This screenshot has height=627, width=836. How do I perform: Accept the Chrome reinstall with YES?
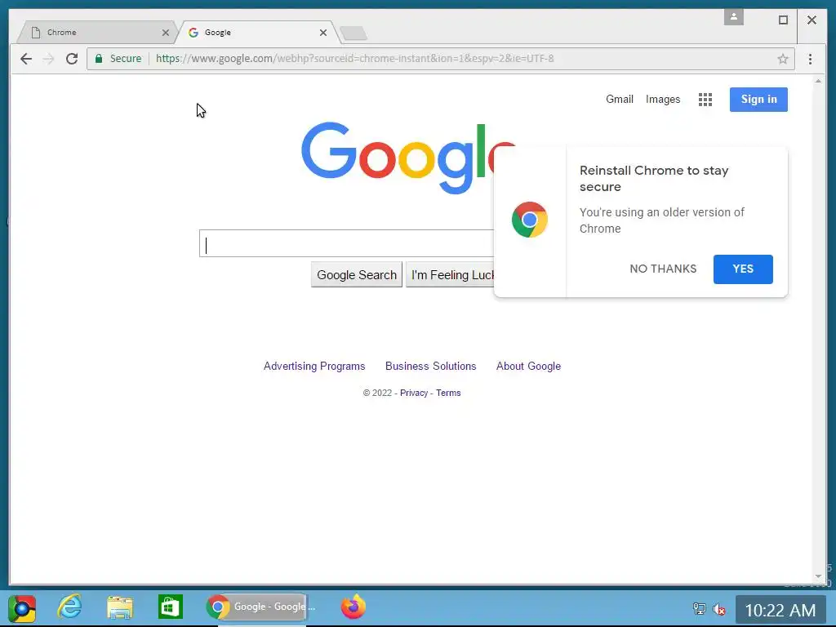point(743,269)
